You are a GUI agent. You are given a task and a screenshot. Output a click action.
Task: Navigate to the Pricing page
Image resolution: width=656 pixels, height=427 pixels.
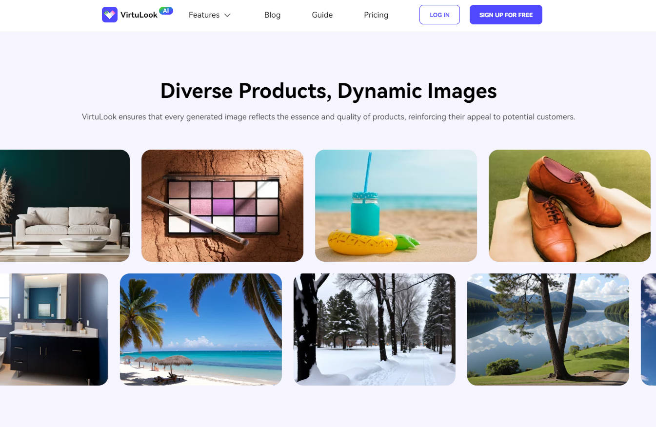pyautogui.click(x=376, y=15)
